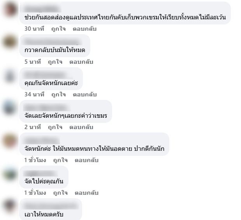Click avatar beside กวาดกลับบ้านมันให้หมด comment
Image resolution: width=241 pixels, height=220 pixels.
[x=10, y=42]
